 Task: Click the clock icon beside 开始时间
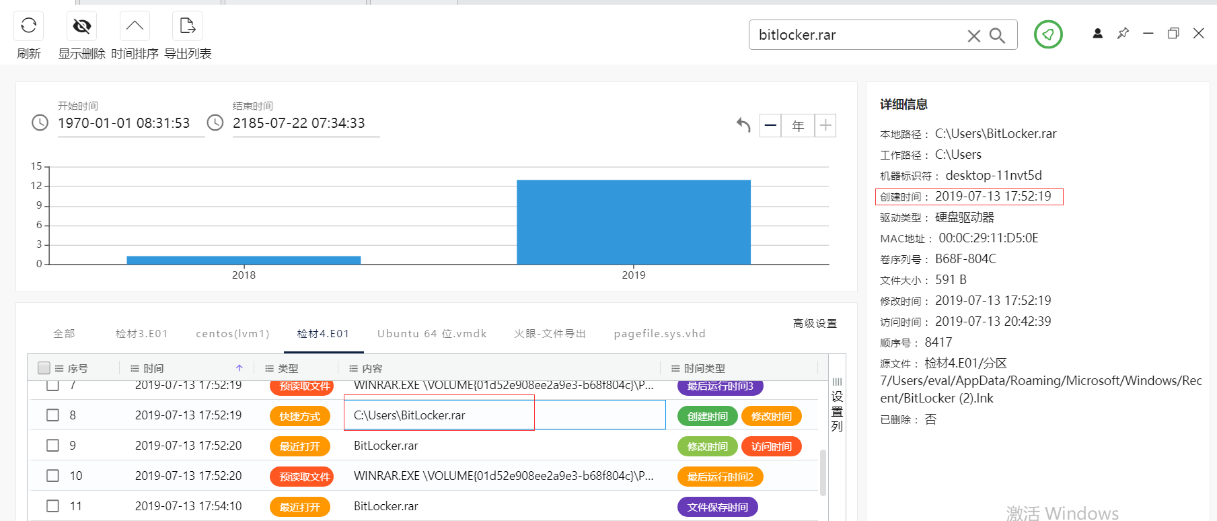(x=40, y=123)
